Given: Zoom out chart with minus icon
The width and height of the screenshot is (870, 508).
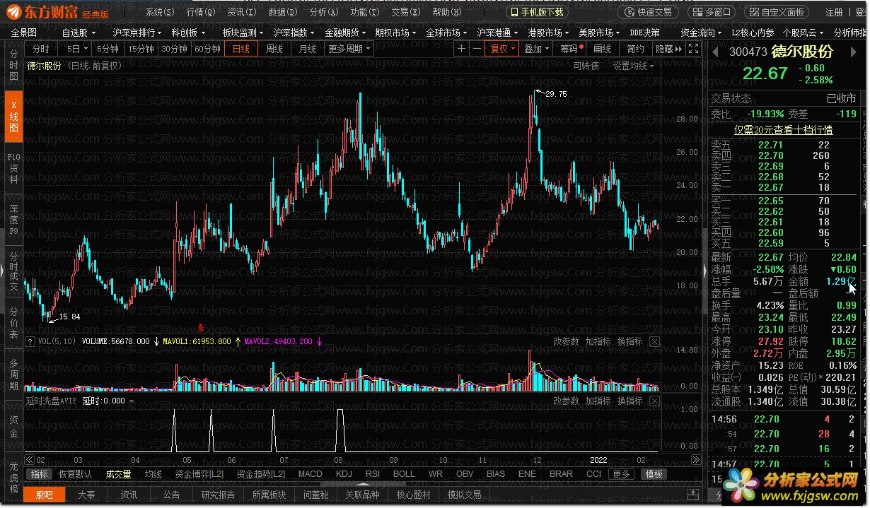Looking at the screenshot, I should tap(477, 49).
